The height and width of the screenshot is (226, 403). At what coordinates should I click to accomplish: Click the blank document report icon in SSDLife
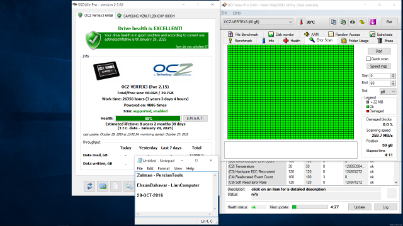click(116, 186)
